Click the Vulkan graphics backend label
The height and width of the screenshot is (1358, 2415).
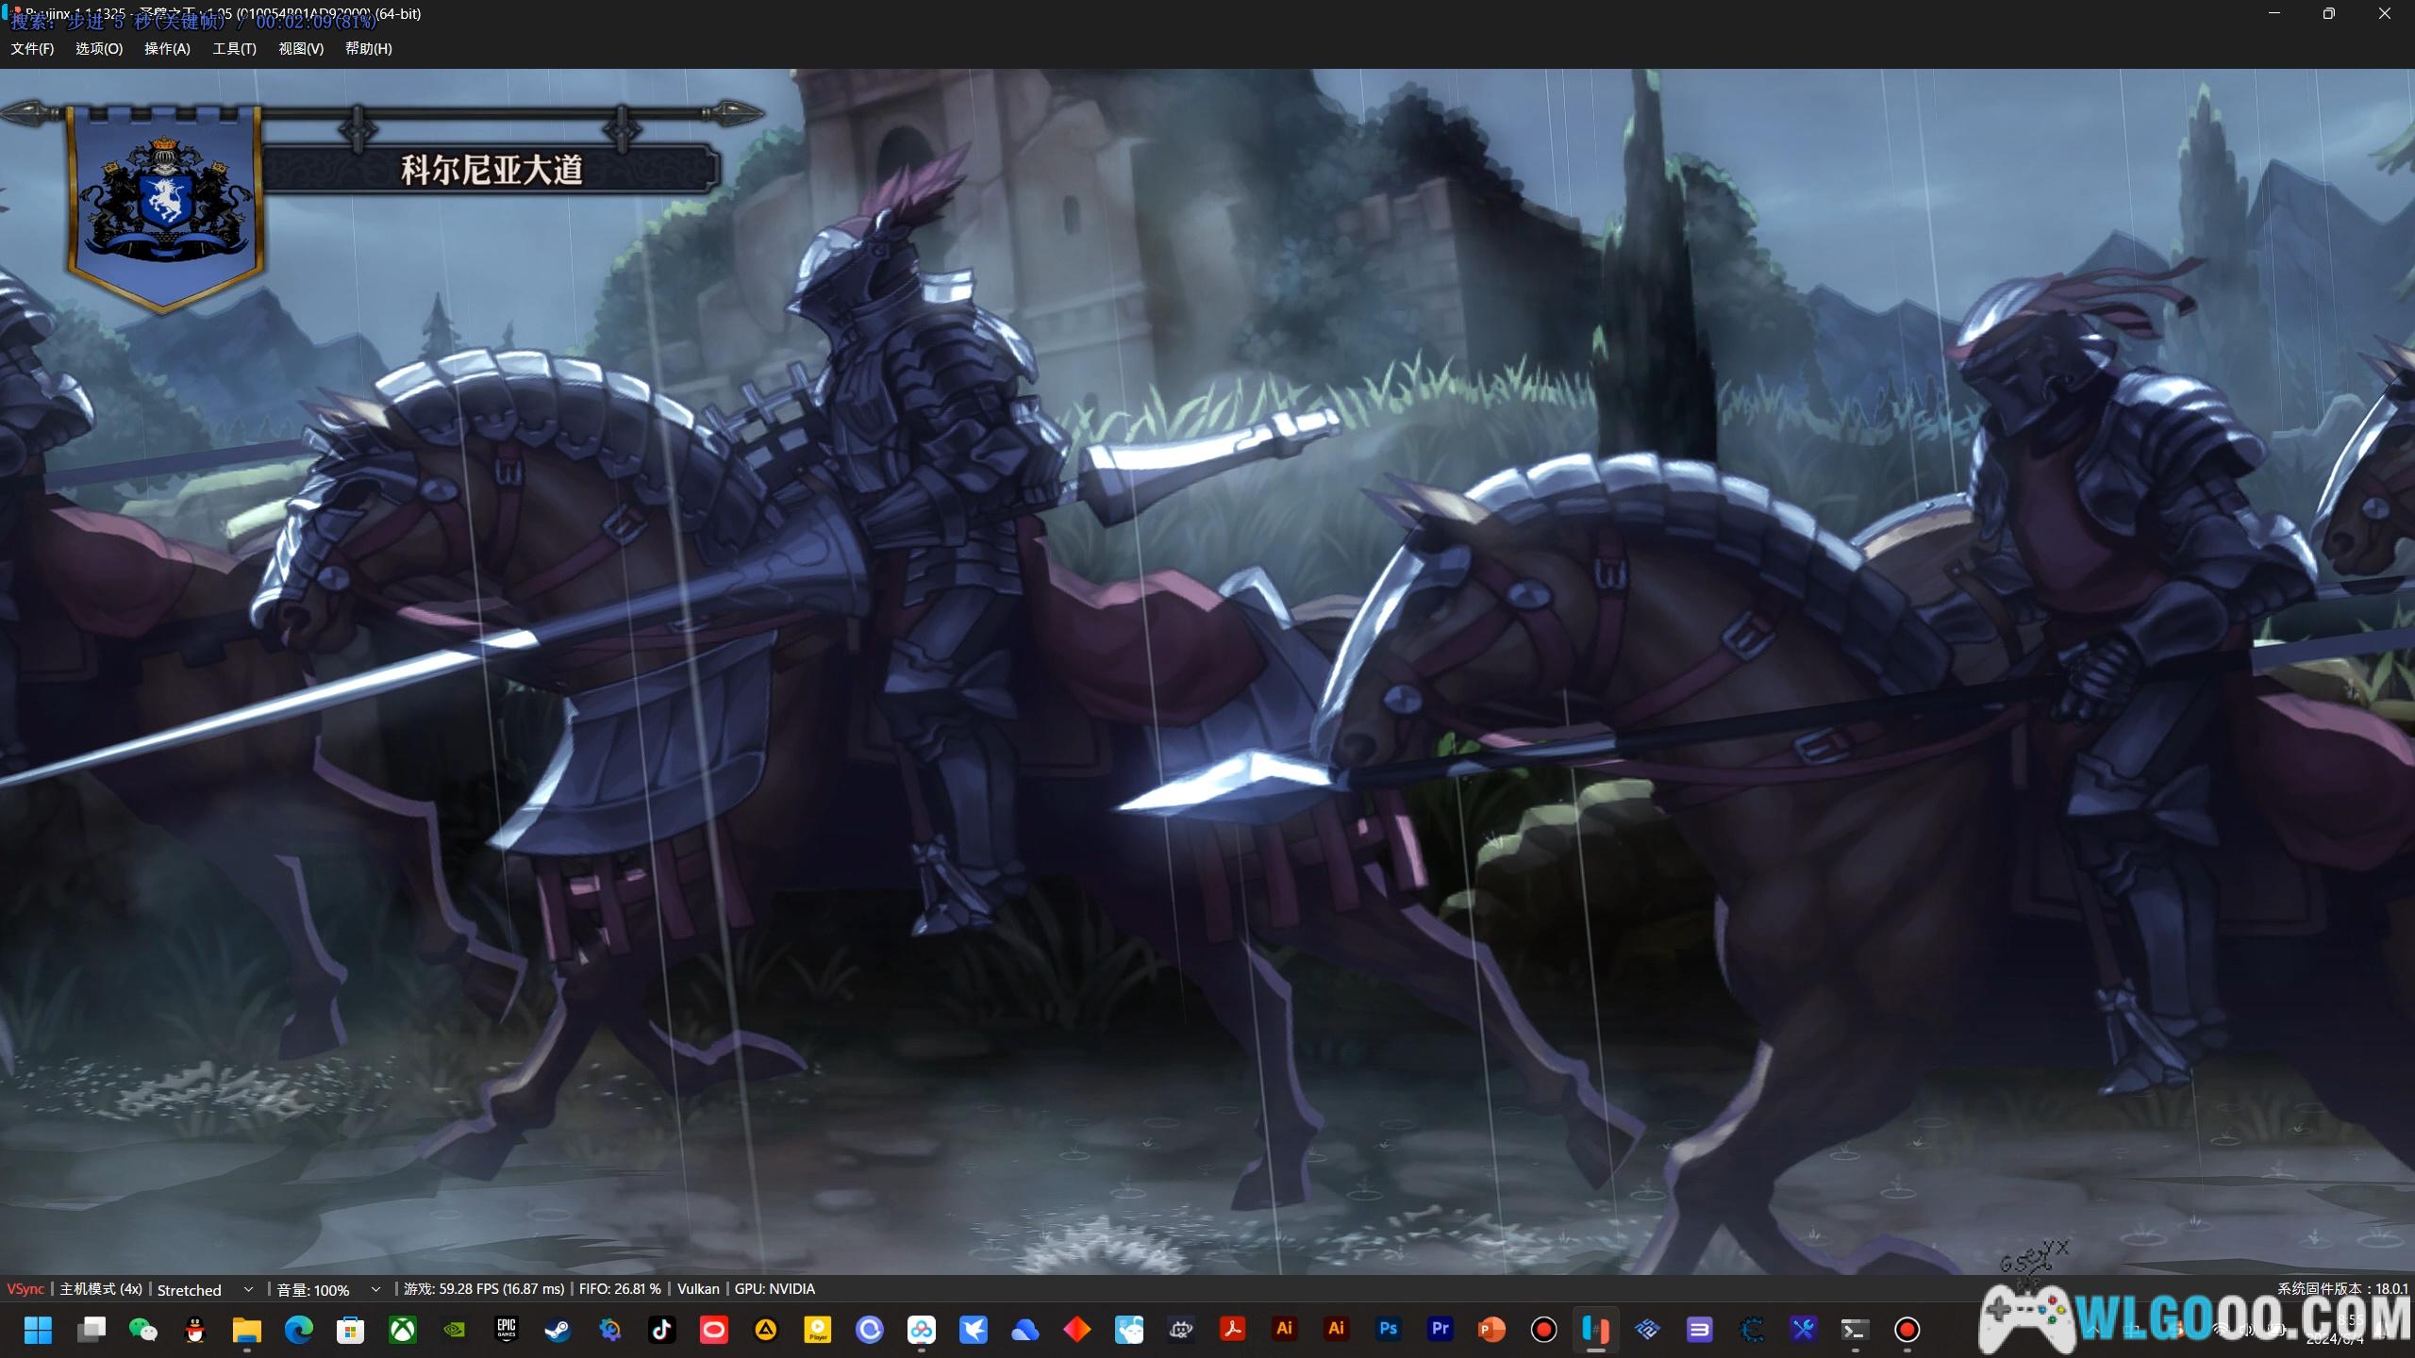(698, 1289)
